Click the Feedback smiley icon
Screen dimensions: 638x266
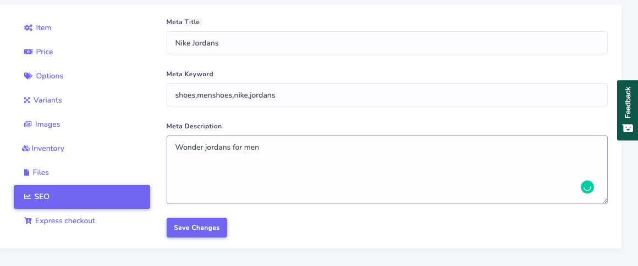click(x=628, y=128)
